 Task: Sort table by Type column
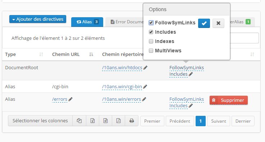click(24, 55)
